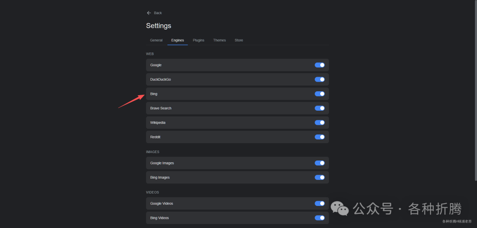Disable the Brave Search toggle
This screenshot has height=228, width=477.
pyautogui.click(x=320, y=108)
